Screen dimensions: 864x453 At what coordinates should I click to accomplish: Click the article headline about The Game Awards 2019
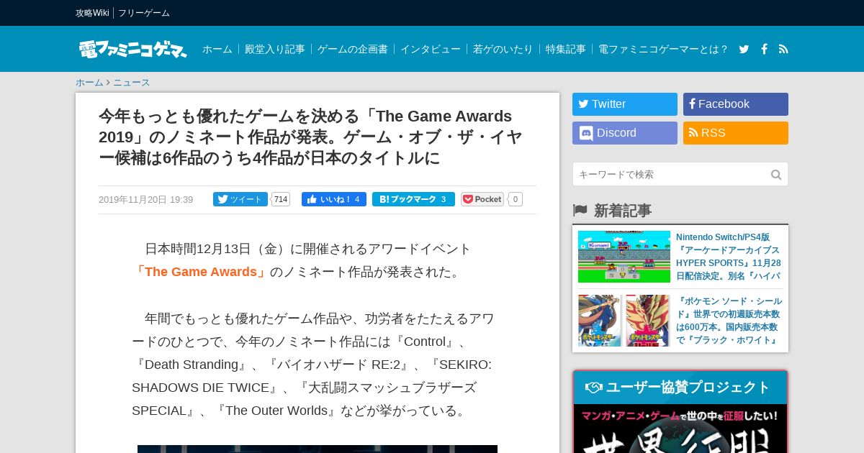click(310, 137)
